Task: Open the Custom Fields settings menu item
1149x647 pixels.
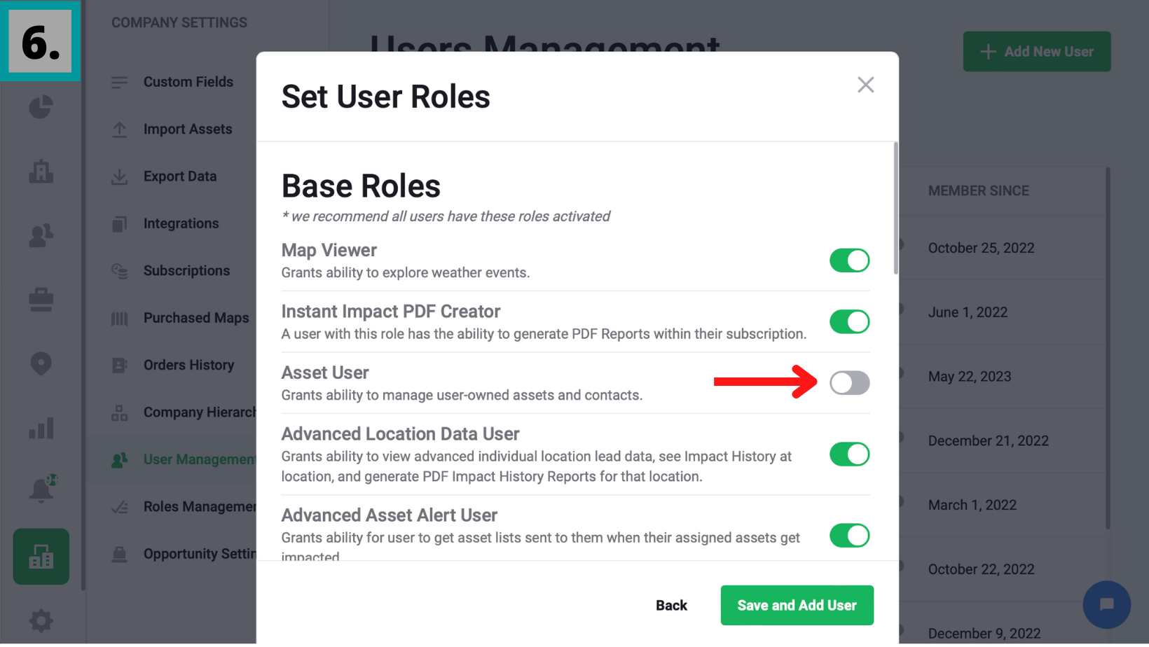Action: [x=188, y=82]
